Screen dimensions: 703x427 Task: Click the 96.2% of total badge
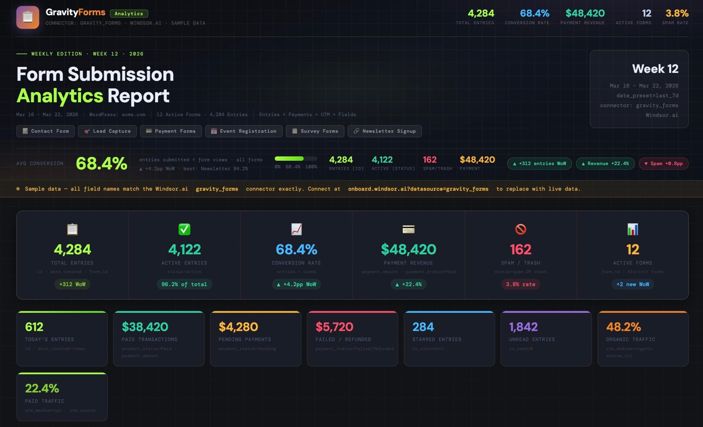(x=184, y=284)
